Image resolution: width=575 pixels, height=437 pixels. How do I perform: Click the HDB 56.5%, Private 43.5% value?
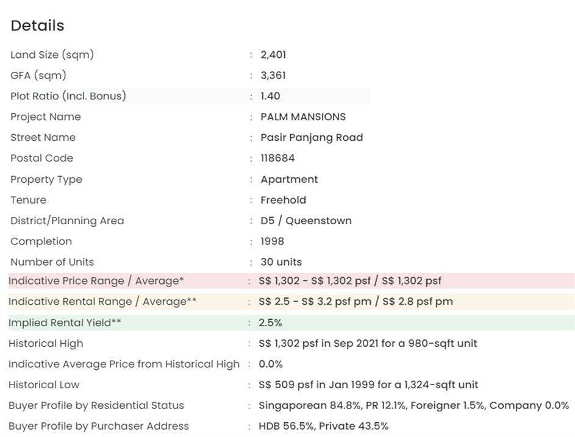pyautogui.click(x=323, y=426)
